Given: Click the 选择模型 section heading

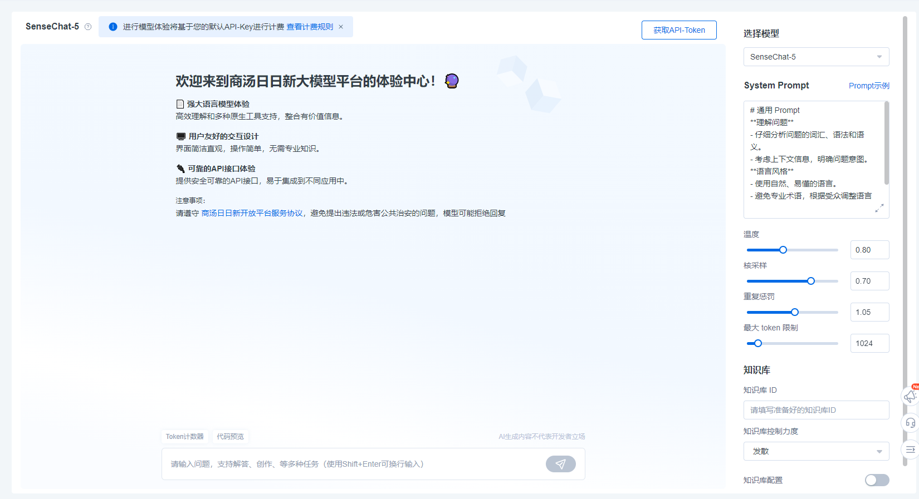Looking at the screenshot, I should (761, 33).
